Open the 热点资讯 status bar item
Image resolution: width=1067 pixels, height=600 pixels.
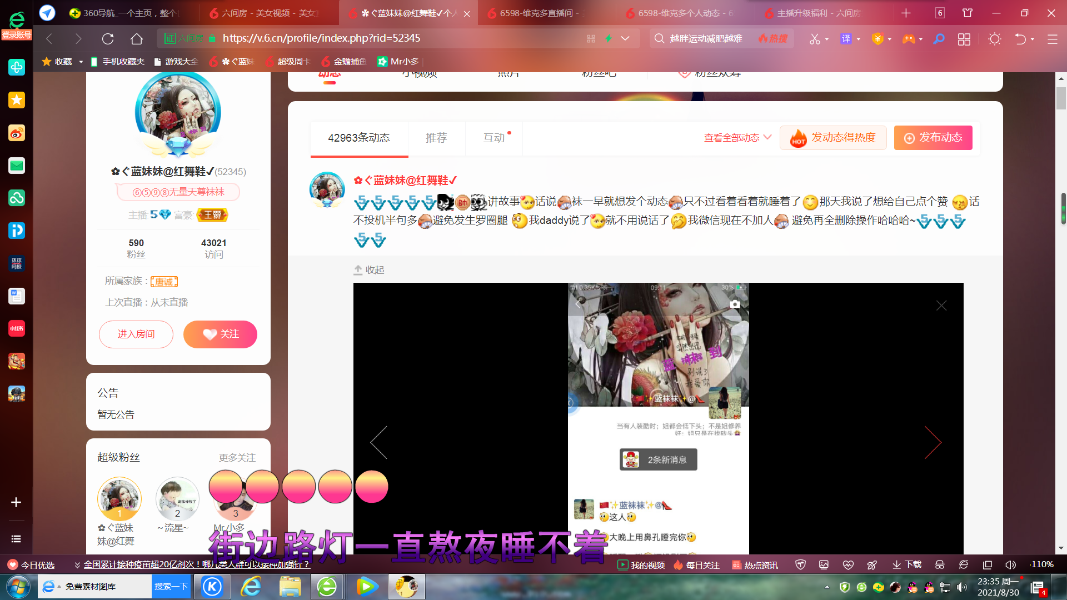click(x=755, y=564)
